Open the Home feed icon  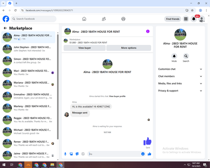84,19
